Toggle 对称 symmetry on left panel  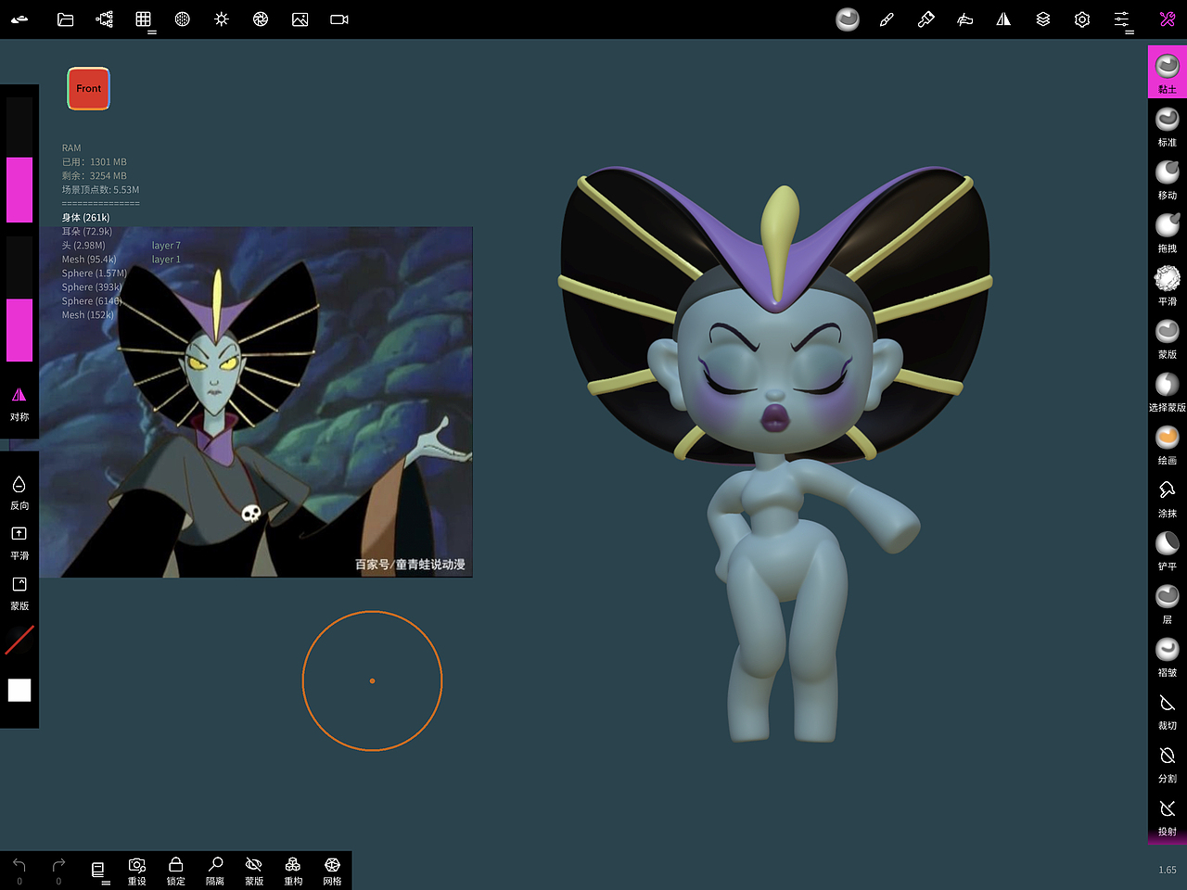click(19, 404)
